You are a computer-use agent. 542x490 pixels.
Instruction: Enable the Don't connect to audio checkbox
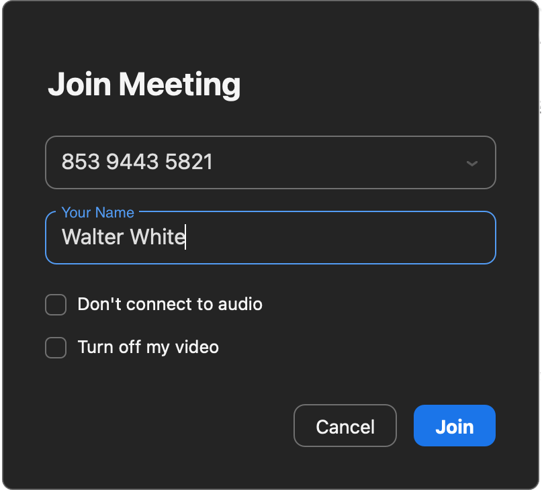point(56,305)
